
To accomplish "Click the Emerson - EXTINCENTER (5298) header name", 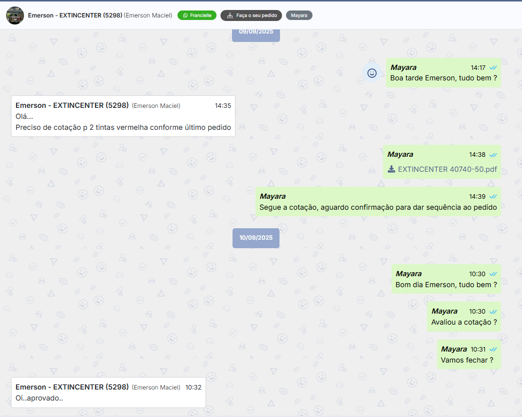I will click(75, 15).
